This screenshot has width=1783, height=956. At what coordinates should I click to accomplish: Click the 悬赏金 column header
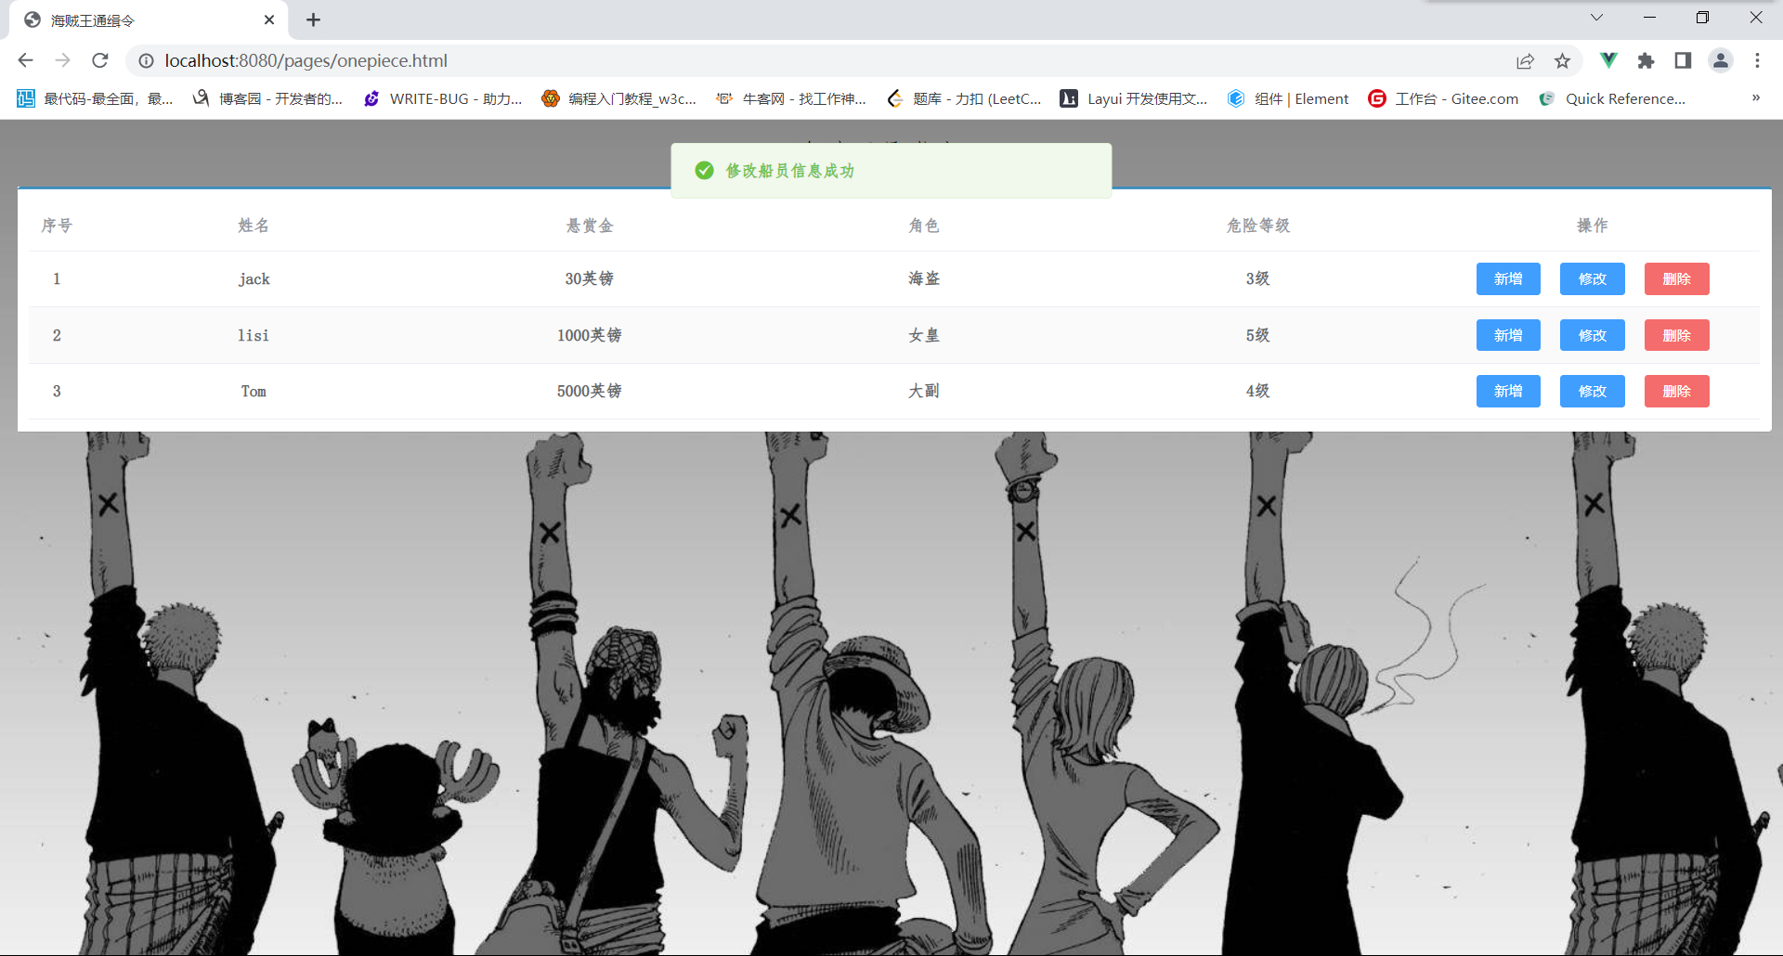pyautogui.click(x=590, y=226)
